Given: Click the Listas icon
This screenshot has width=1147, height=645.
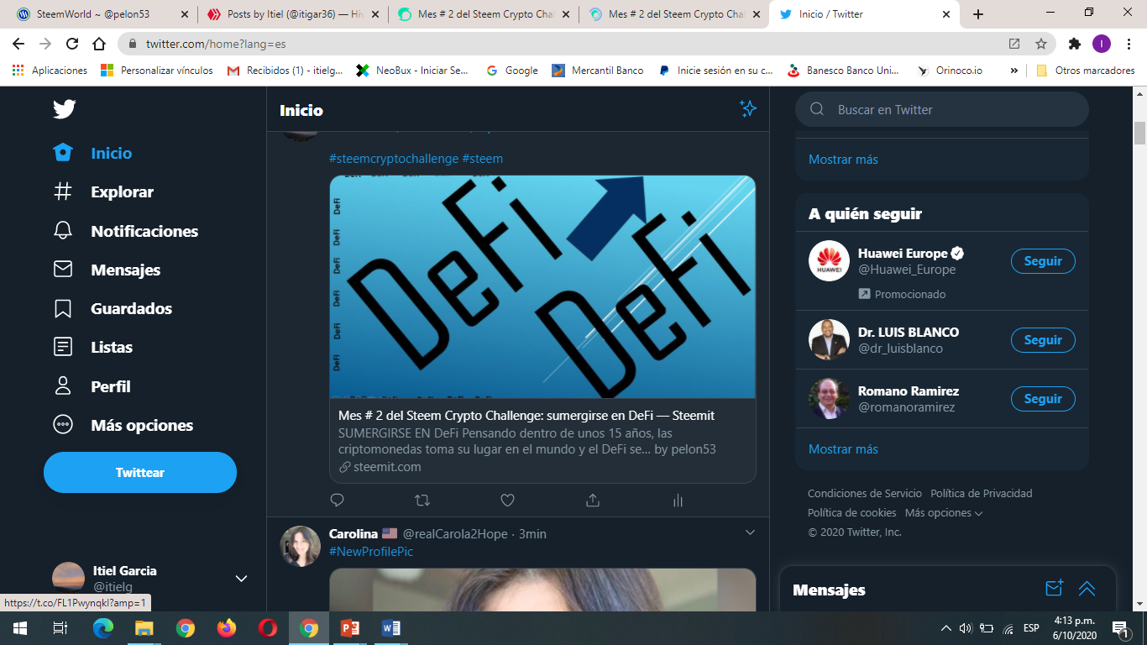Looking at the screenshot, I should [63, 347].
